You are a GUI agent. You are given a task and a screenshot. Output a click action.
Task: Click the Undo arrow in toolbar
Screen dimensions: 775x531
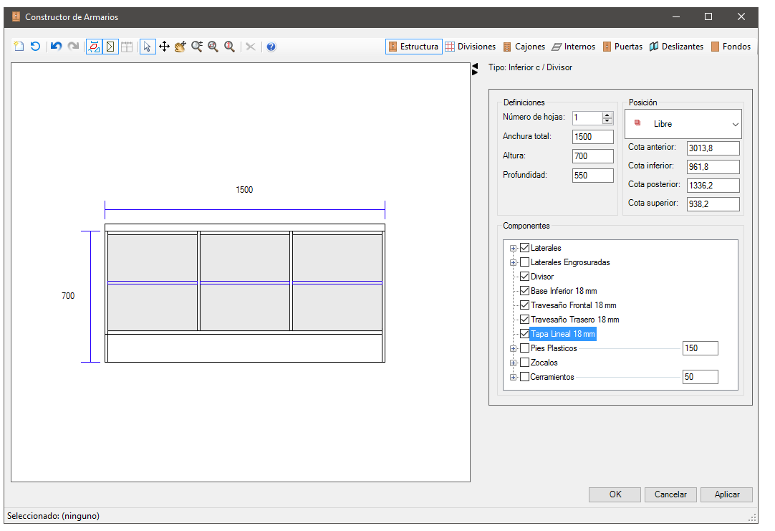57,47
